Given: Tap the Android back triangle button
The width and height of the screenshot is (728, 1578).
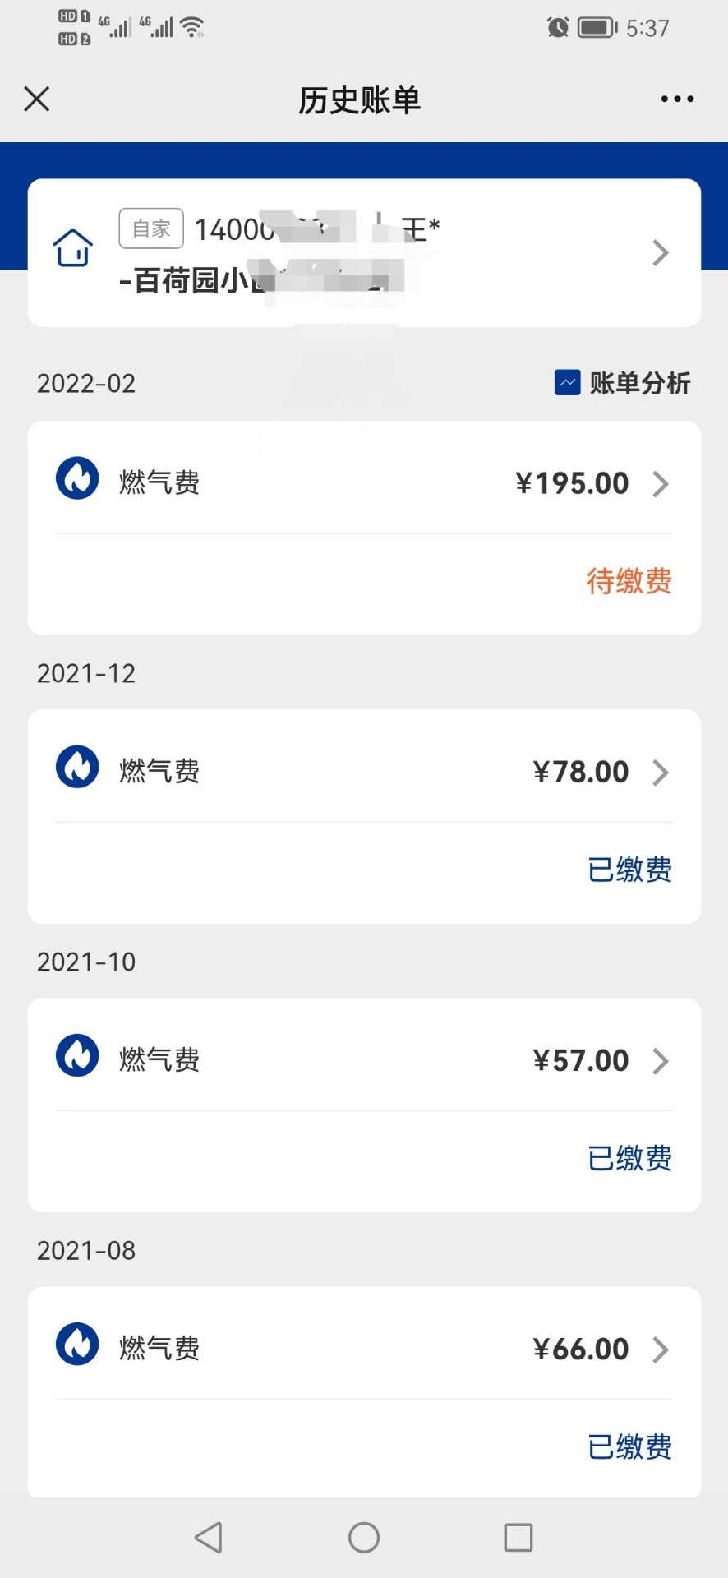Looking at the screenshot, I should 209,1537.
